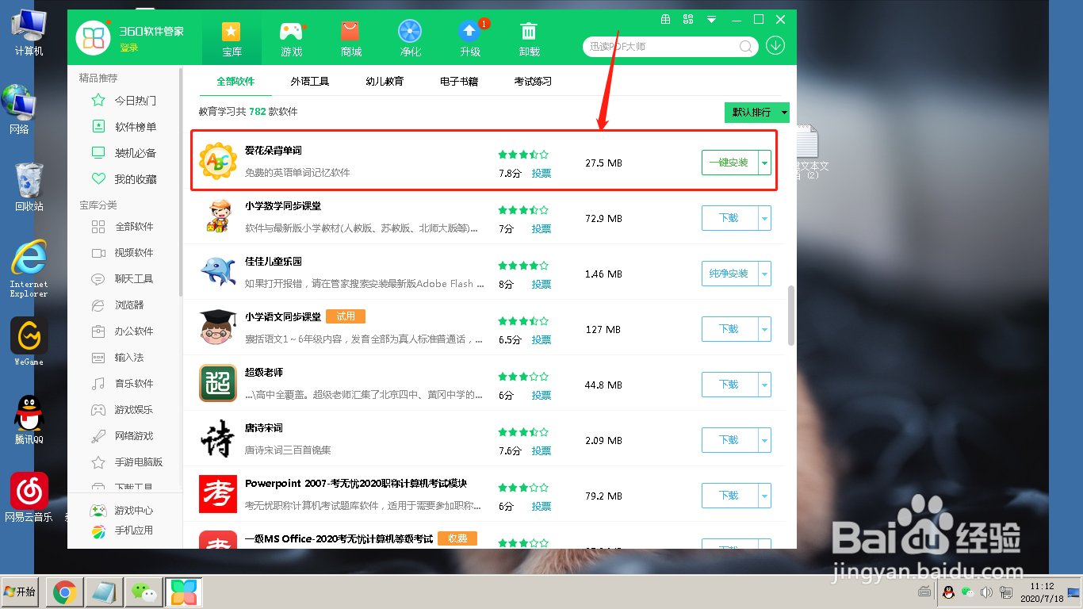Click the 360软件管家 logo icon
Screen dimensions: 1083x609
pos(94,38)
